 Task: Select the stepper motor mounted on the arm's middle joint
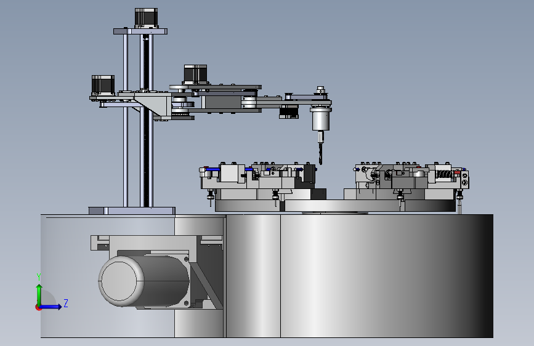click(195, 74)
